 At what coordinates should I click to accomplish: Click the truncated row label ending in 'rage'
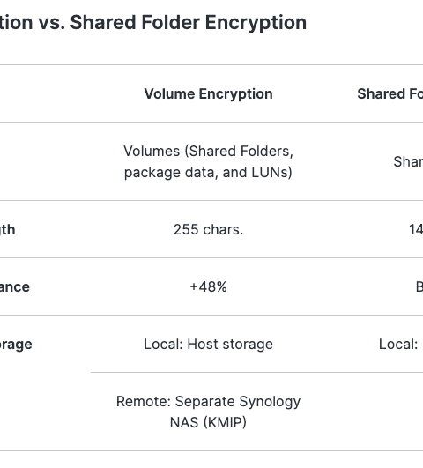coord(16,345)
